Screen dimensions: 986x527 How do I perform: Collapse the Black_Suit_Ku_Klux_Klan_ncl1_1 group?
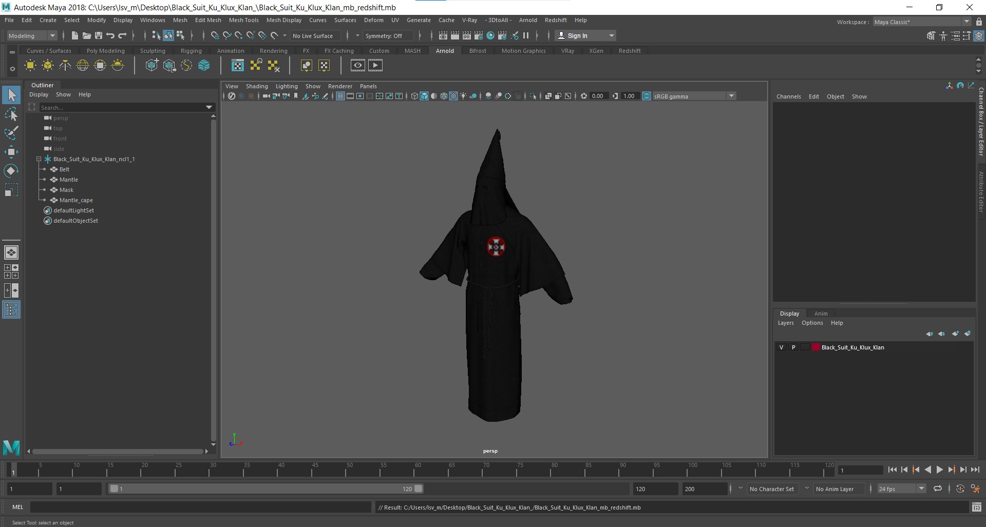[39, 159]
